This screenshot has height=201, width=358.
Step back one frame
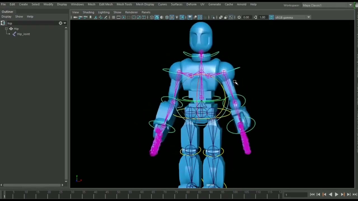coord(318,195)
